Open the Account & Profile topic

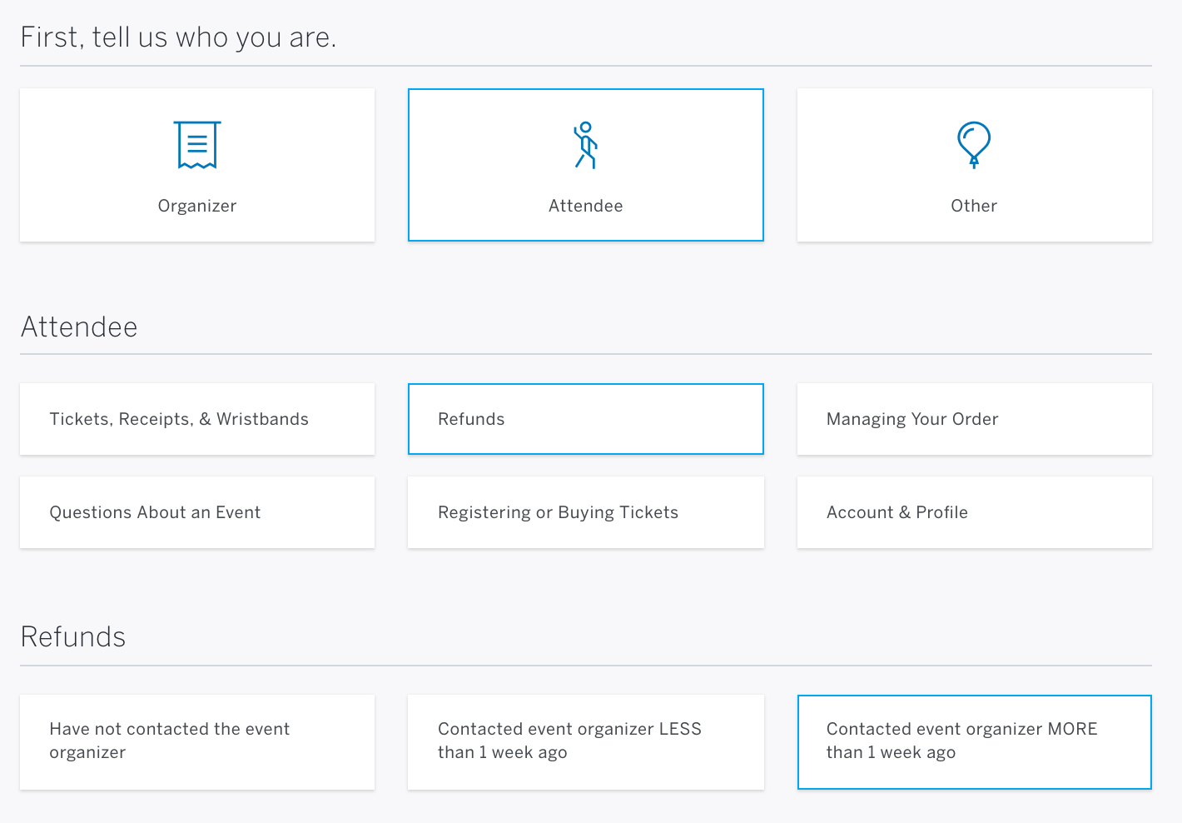(973, 512)
